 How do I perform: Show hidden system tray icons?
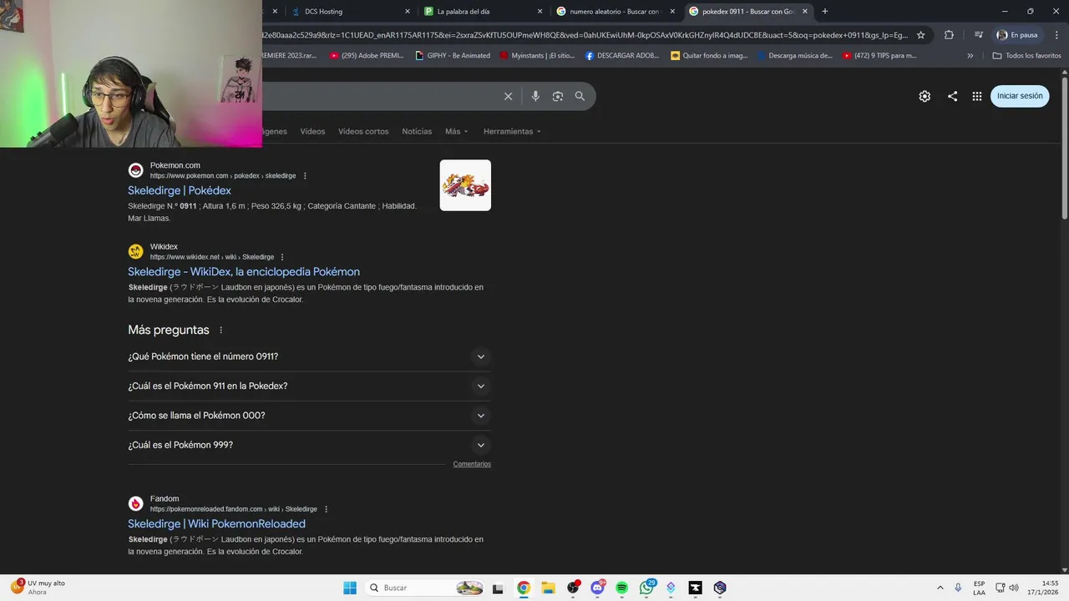(x=940, y=588)
